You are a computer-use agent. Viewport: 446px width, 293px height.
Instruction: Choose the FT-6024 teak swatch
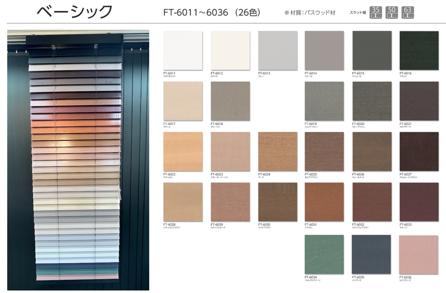point(278,152)
